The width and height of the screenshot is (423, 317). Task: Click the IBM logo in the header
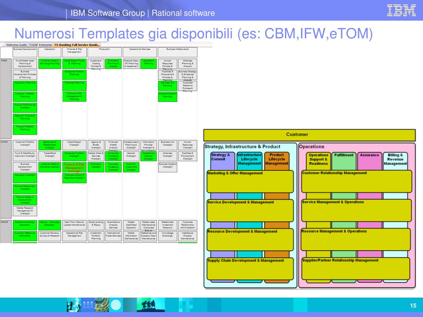coord(401,10)
